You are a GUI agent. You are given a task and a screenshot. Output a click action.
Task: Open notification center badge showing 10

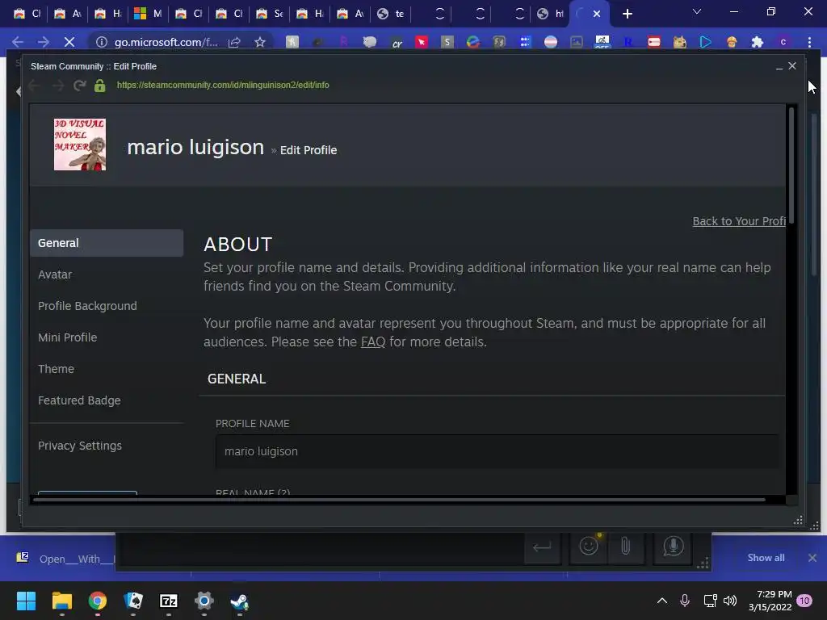click(804, 601)
